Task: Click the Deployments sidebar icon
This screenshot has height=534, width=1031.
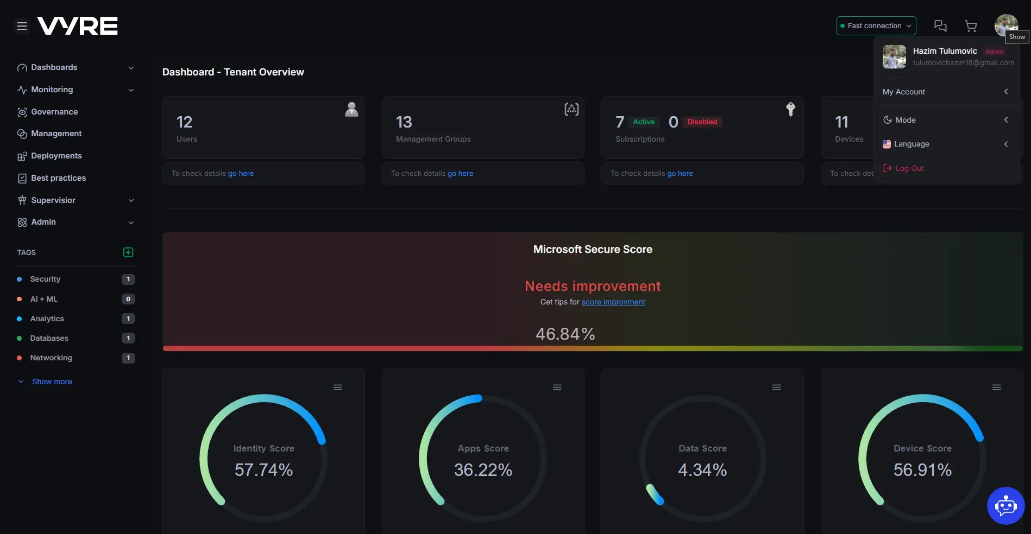Action: click(22, 156)
